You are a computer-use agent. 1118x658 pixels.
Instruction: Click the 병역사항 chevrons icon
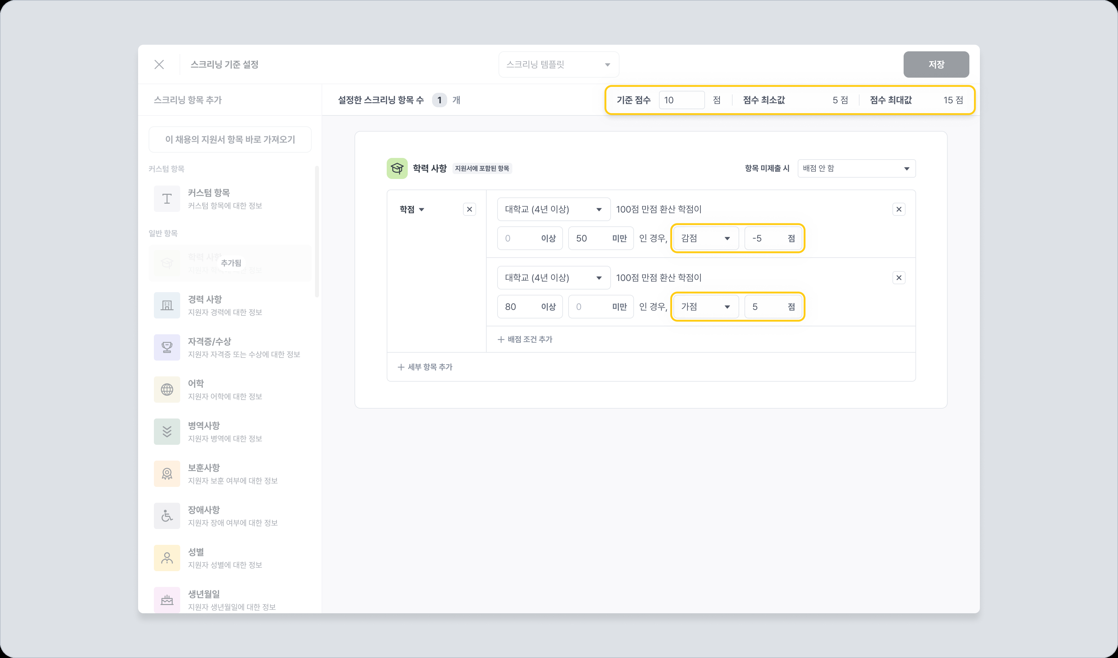(x=167, y=432)
